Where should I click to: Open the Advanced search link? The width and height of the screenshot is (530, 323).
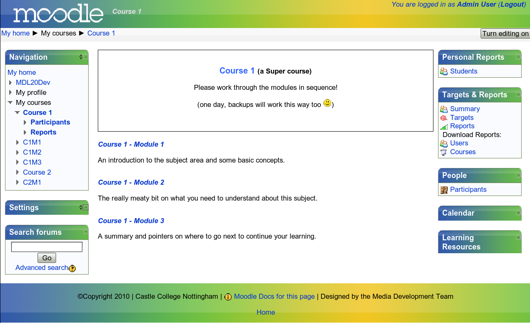click(41, 268)
